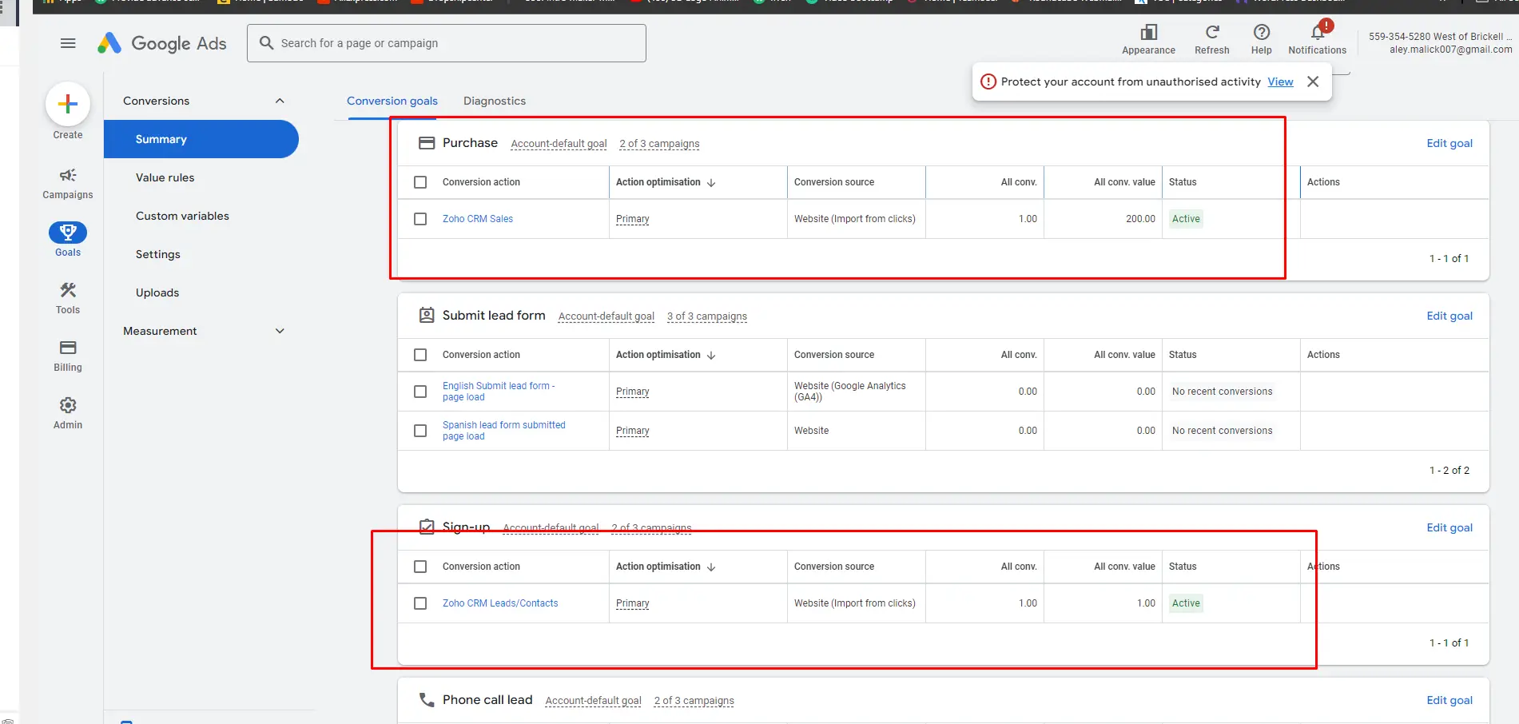Click the search for page or campaign field
1519x724 pixels.
coord(447,43)
